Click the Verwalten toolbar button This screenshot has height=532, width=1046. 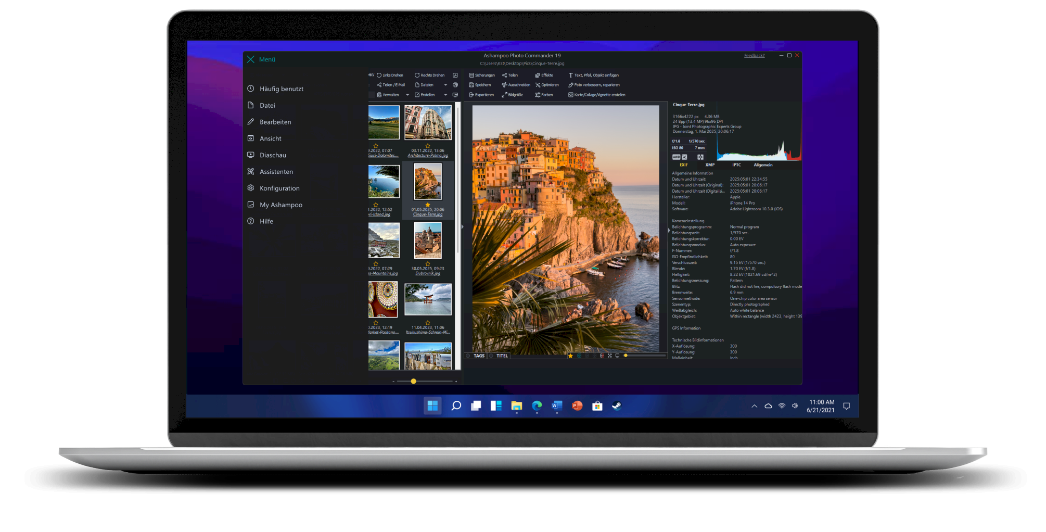pos(388,95)
